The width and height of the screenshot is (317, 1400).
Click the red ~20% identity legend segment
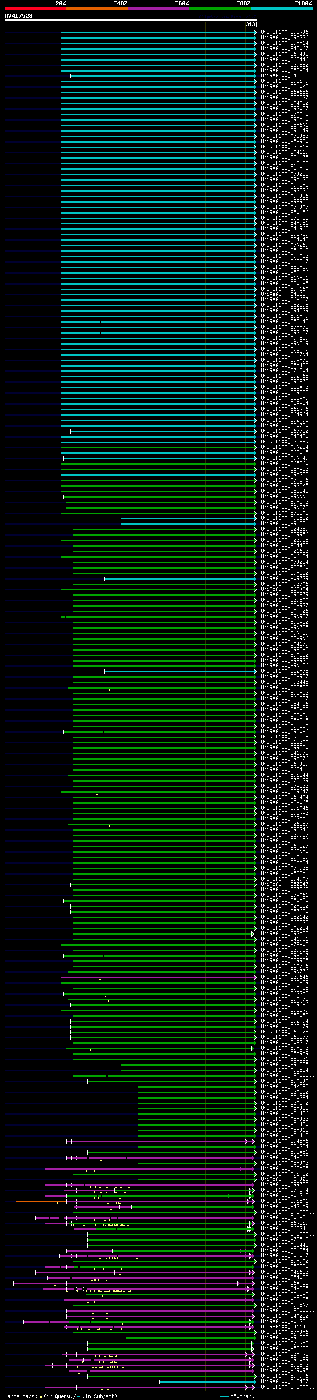coord(35,9)
